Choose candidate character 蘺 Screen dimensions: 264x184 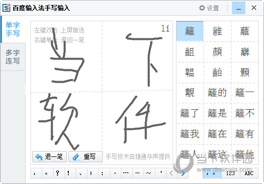[x=245, y=31]
